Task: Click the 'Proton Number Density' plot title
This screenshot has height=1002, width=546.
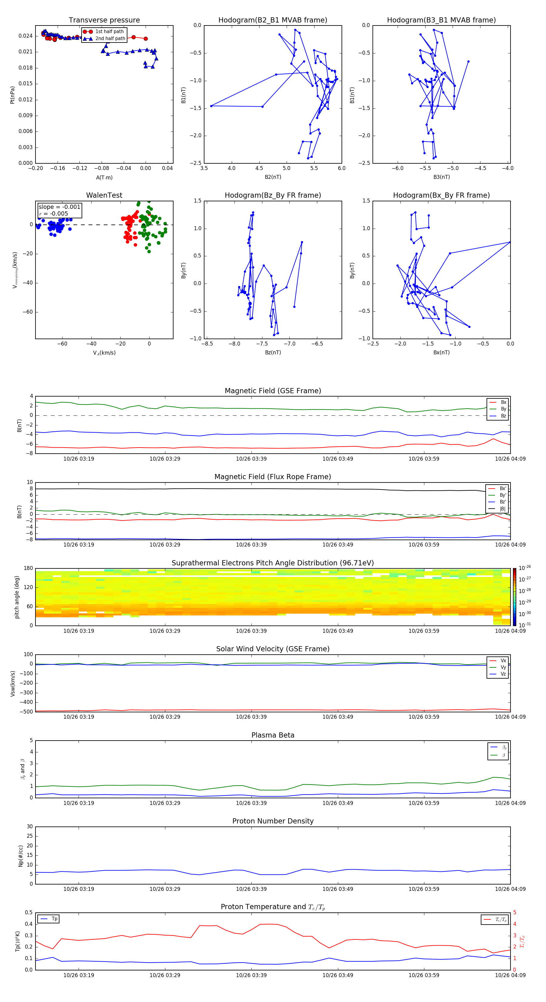Action: pyautogui.click(x=273, y=821)
